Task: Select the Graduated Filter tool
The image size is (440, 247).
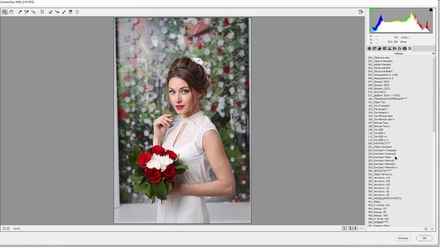Action: coord(71,12)
